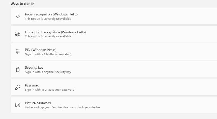217x119 pixels.
Task: Click the Picture password photo icon
Action: pos(18,105)
